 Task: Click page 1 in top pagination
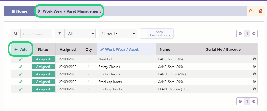click(247, 34)
